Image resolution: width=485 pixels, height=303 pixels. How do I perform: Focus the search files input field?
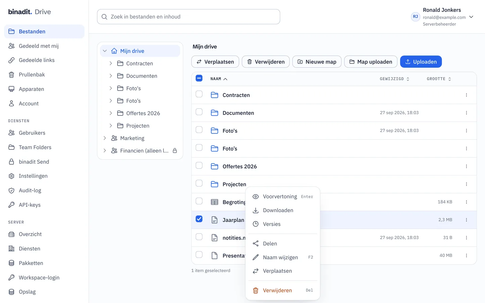pos(189,17)
